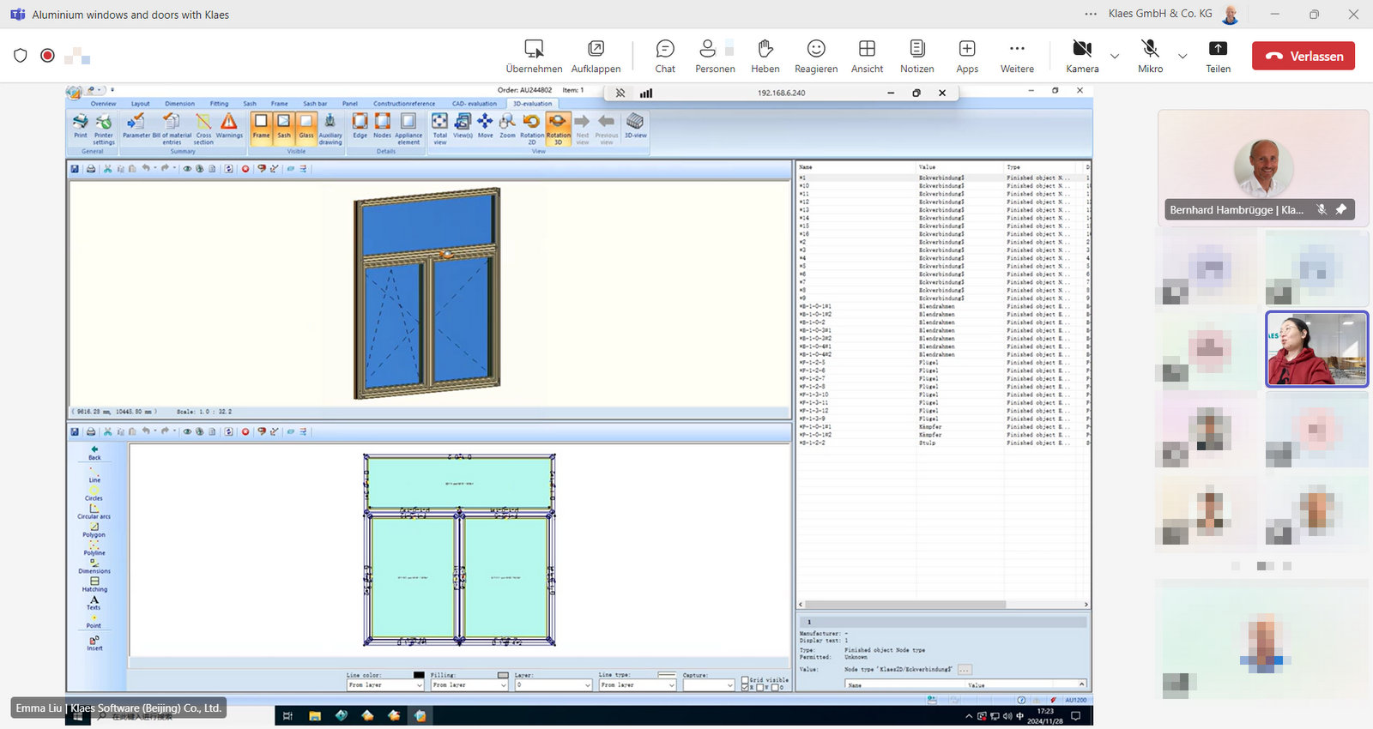Viewport: 1373px width, 729px height.
Task: Pick the Polygon drawing tool
Action: click(94, 529)
